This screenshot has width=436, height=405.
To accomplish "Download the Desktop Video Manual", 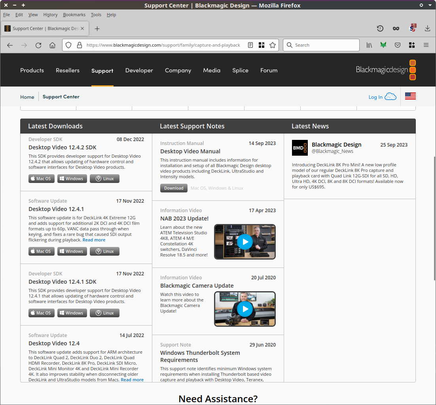I will [174, 188].
